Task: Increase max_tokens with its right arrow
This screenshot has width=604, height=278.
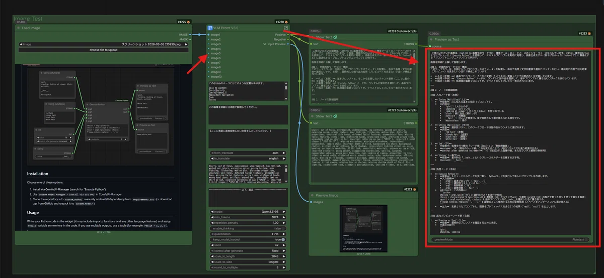Action: (284, 217)
